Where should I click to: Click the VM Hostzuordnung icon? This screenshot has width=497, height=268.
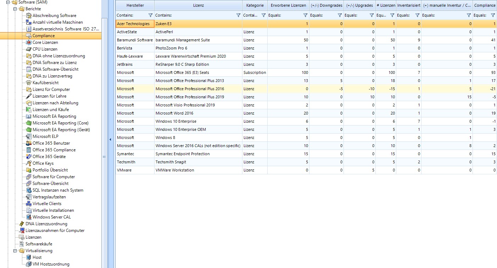pyautogui.click(x=29, y=264)
